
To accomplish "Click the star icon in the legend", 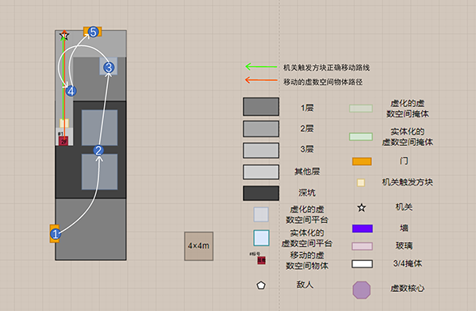I will pos(361,208).
